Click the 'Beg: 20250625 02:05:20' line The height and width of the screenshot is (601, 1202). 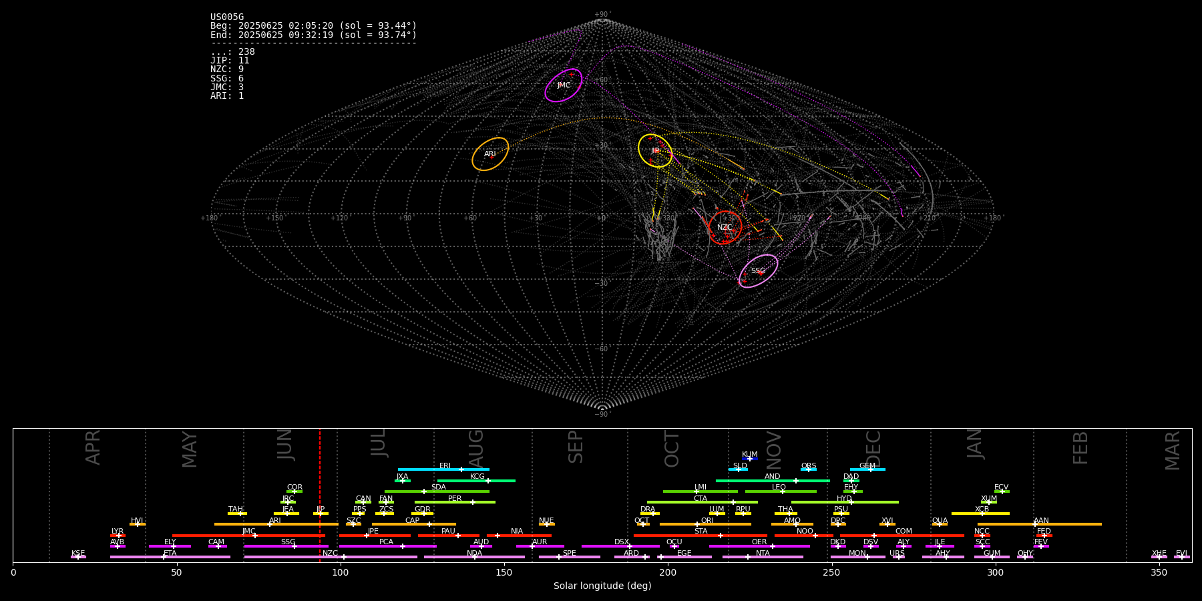313,26
